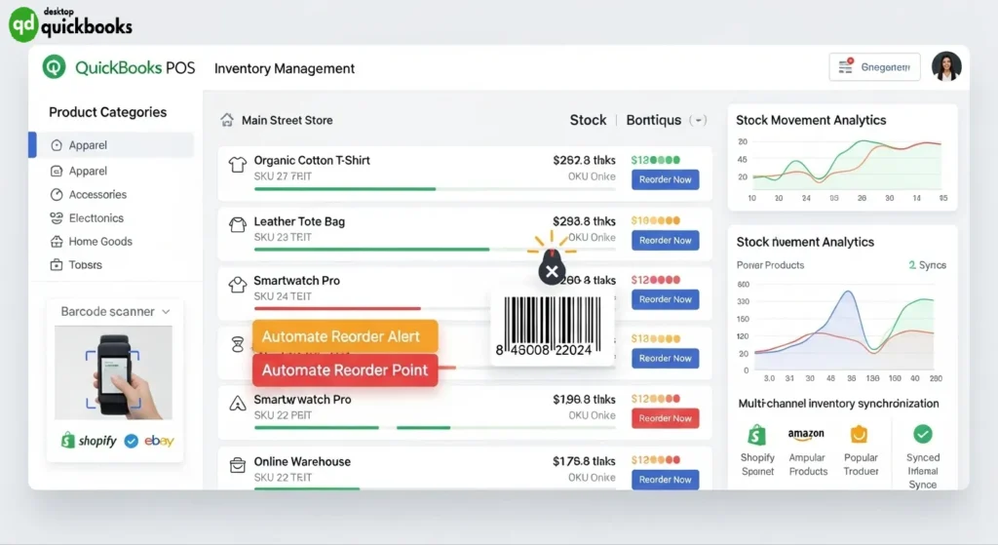The width and height of the screenshot is (998, 545).
Task: Click the home icon beside Main Street Store
Action: coord(227,120)
